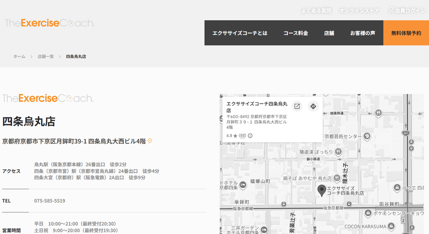Click the review info circle icon
The width and height of the screenshot is (429, 234).
(x=250, y=135)
